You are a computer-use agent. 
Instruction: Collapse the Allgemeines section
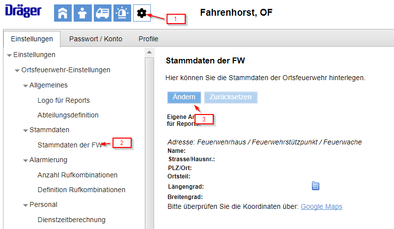point(25,86)
